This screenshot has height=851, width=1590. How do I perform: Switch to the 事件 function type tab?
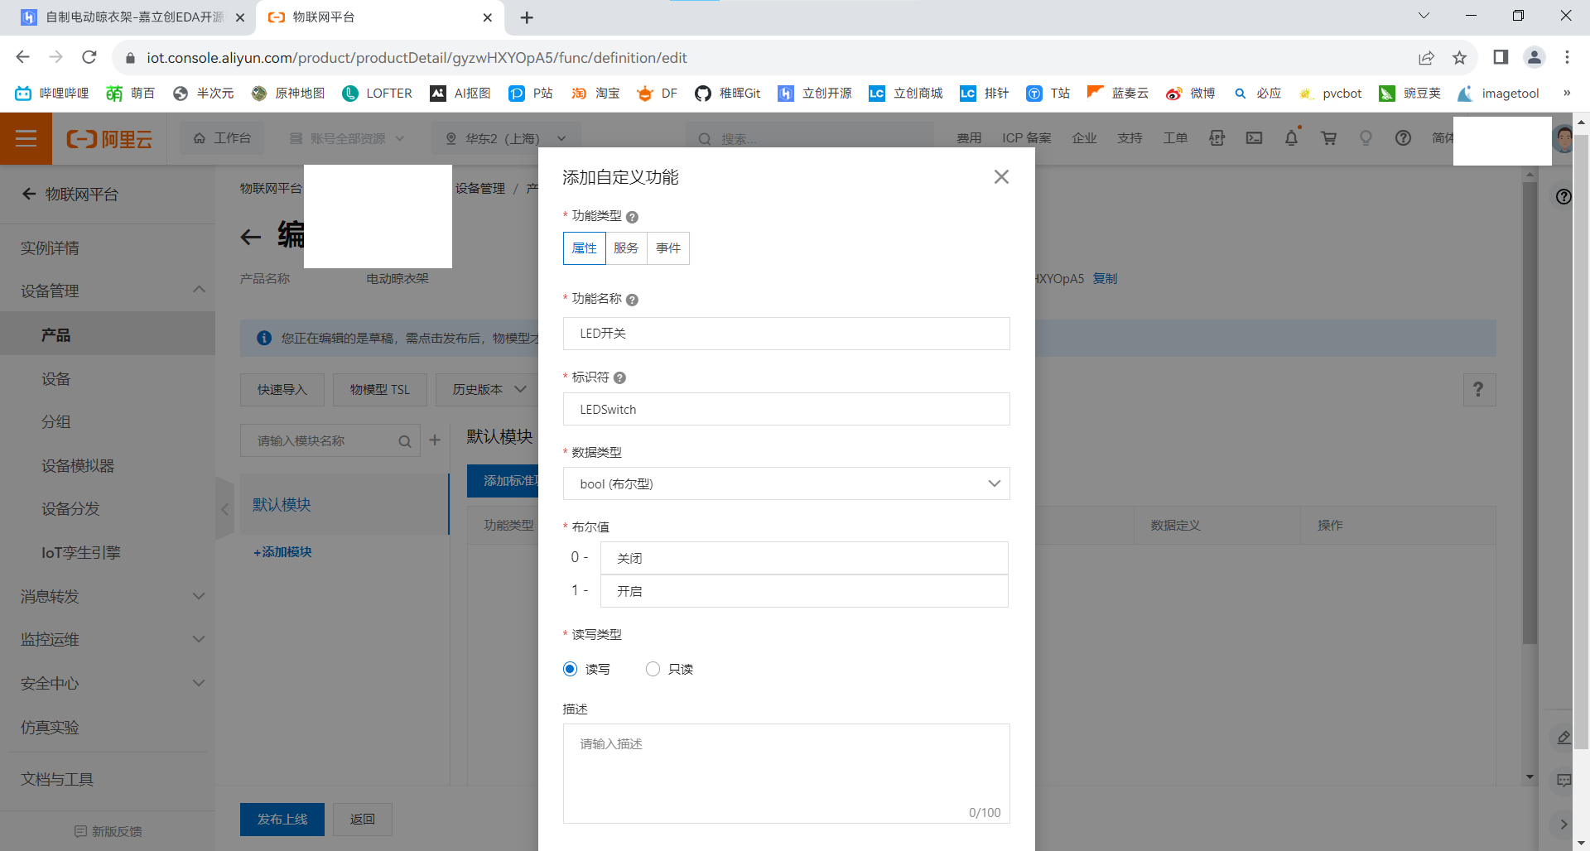[668, 248]
